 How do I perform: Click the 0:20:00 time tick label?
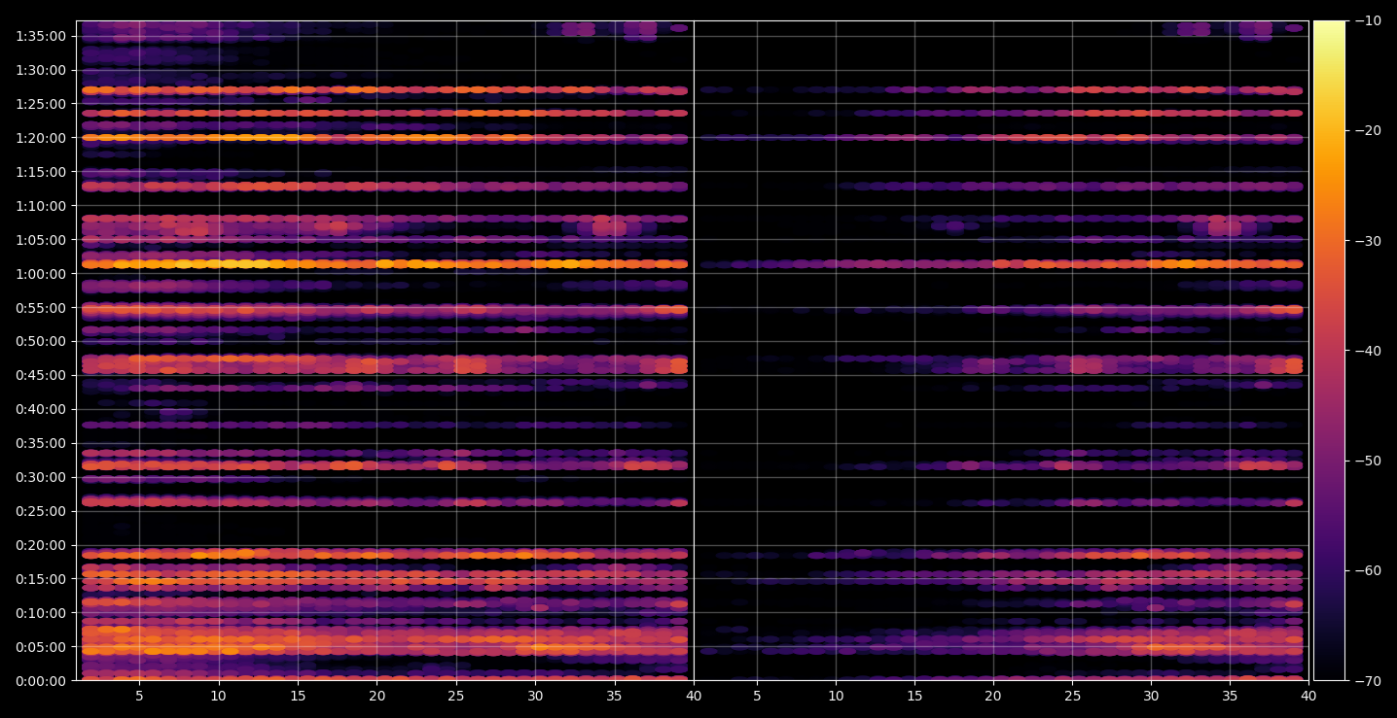coord(41,545)
